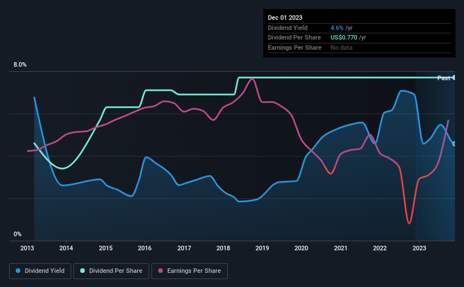Click the Dividend Yield end-point marker
The image size is (464, 287).
454,144
